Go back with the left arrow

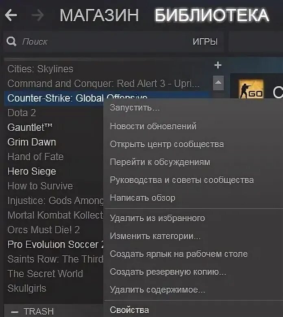pyautogui.click(x=11, y=15)
